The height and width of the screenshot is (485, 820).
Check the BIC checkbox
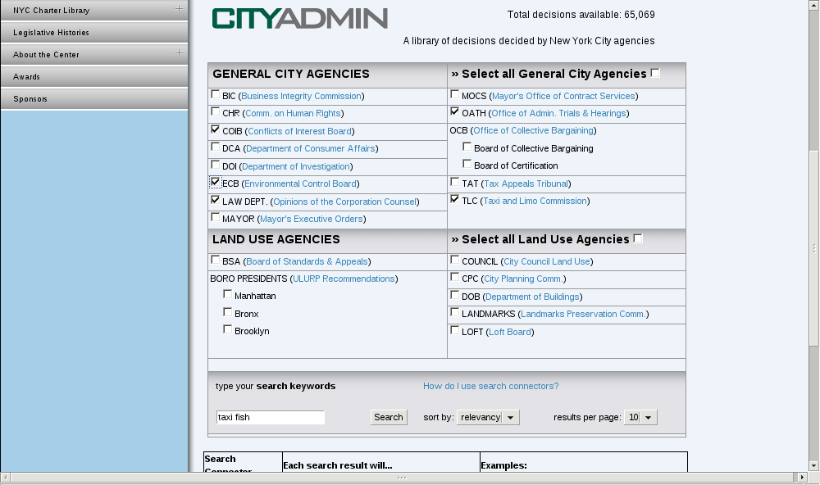pos(215,94)
